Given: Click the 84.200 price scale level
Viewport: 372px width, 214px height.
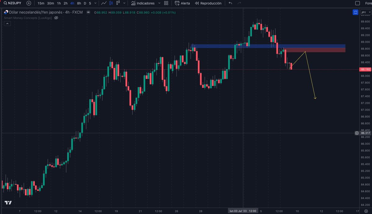Looking at the screenshot, I should pos(365,205).
